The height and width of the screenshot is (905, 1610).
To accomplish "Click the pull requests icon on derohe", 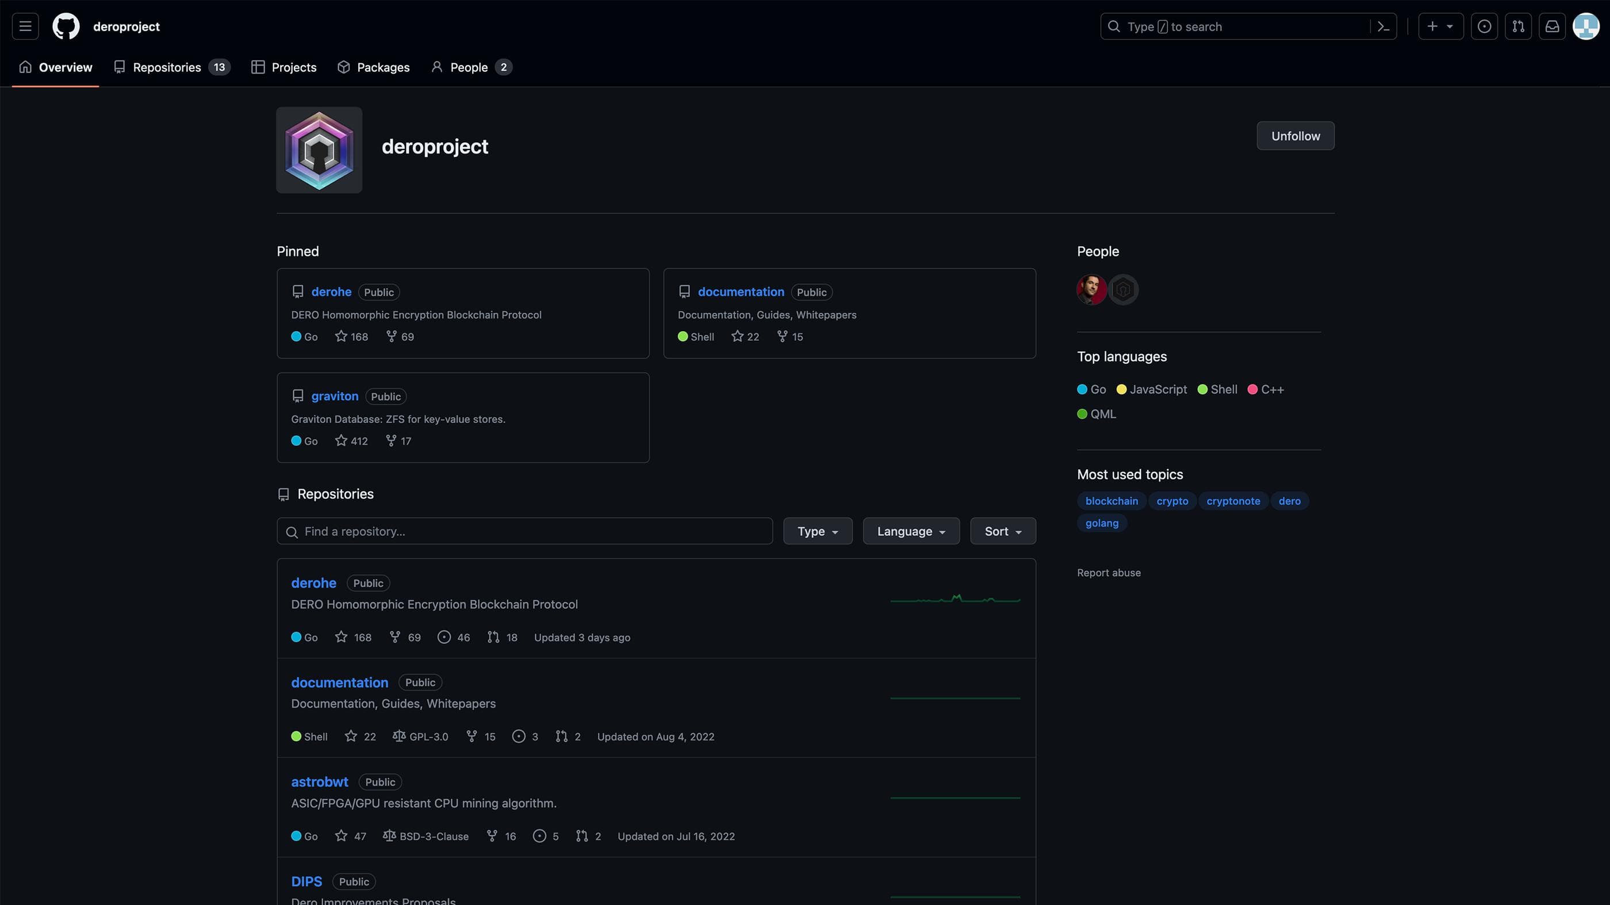I will 493,636.
